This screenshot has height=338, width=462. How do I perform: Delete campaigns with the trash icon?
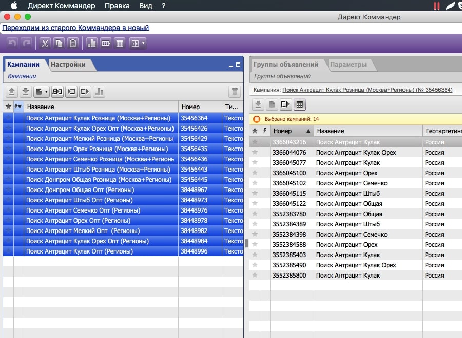pos(235,92)
